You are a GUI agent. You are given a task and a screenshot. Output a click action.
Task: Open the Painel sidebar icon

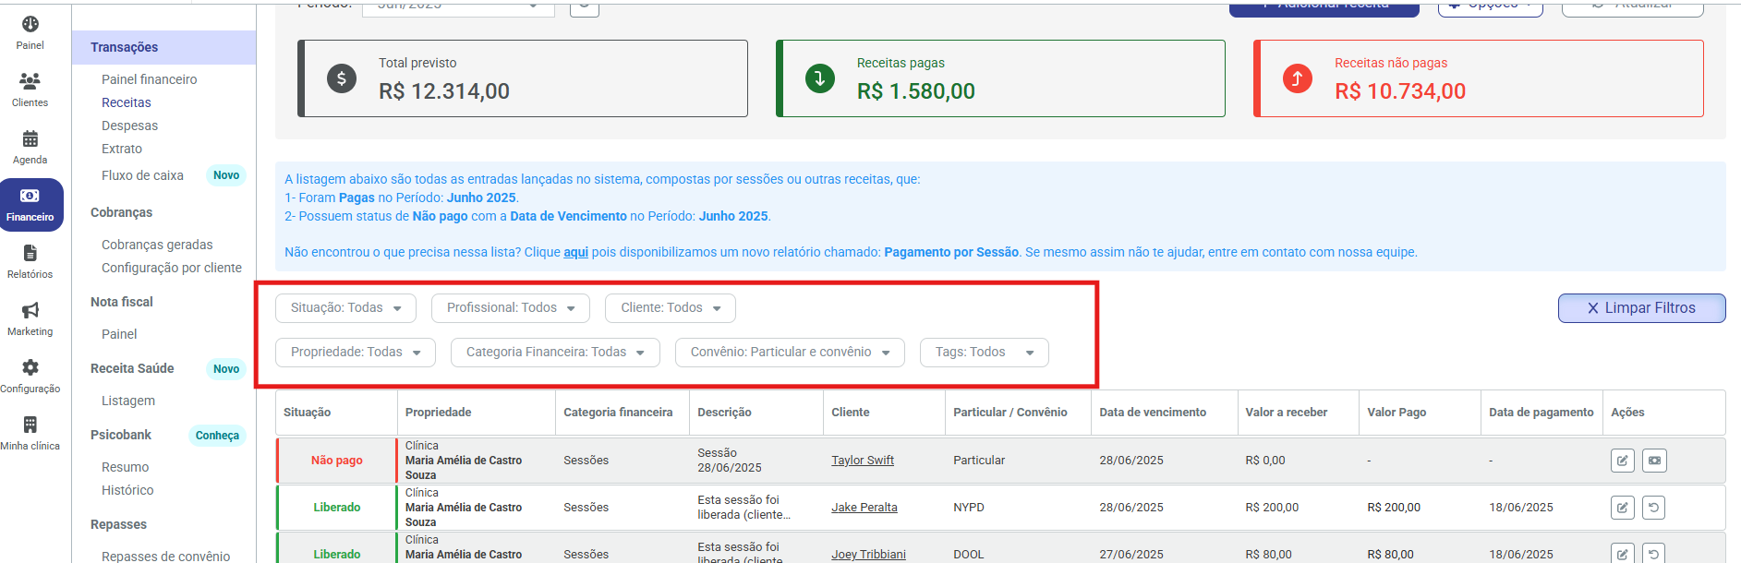pyautogui.click(x=30, y=25)
